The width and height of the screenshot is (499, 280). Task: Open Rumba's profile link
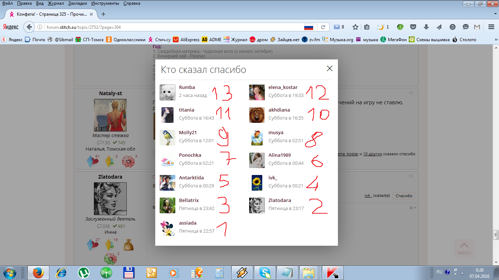187,87
